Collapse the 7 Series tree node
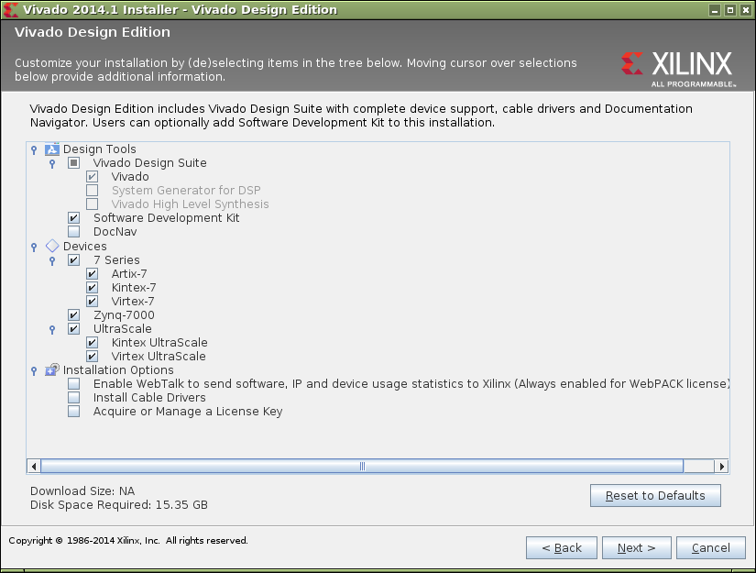 click(x=52, y=261)
